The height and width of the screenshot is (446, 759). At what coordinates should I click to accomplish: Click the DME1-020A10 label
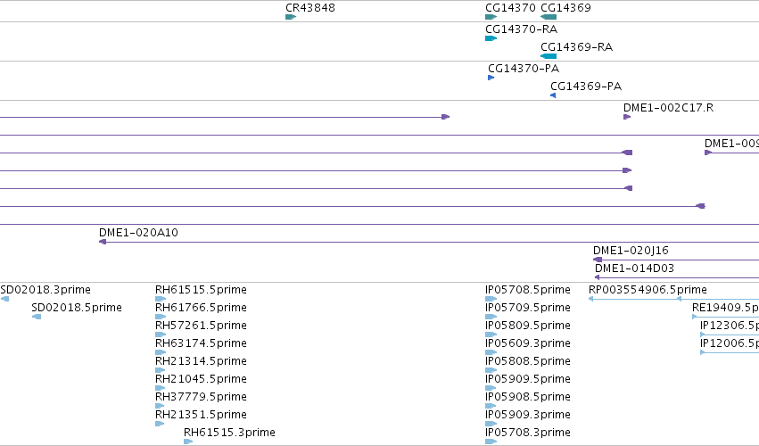[x=138, y=233]
